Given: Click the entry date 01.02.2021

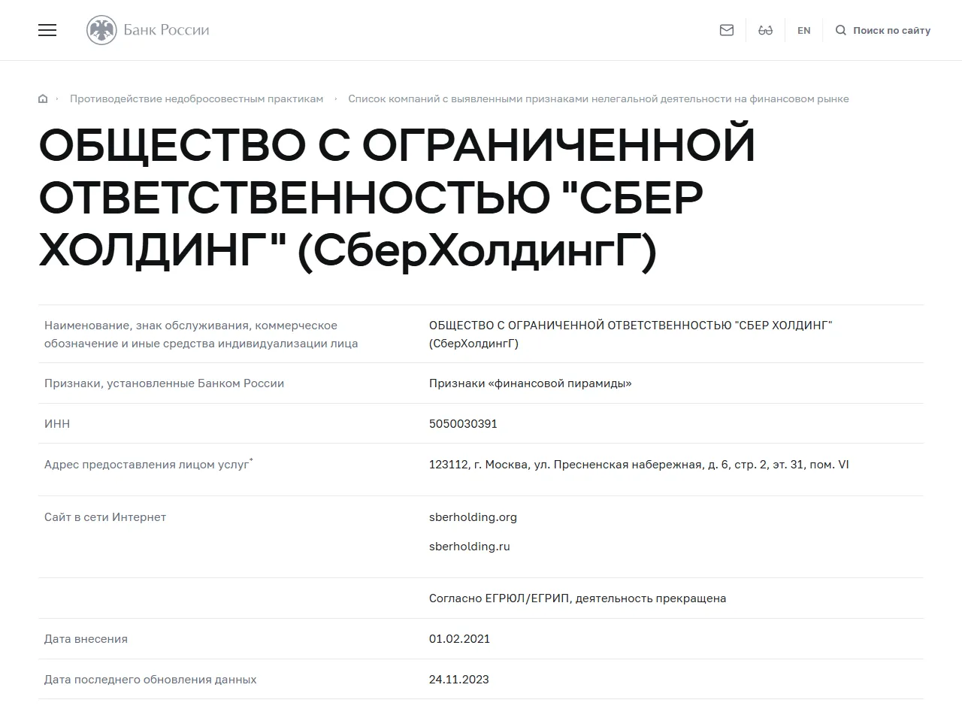Looking at the screenshot, I should 459,638.
